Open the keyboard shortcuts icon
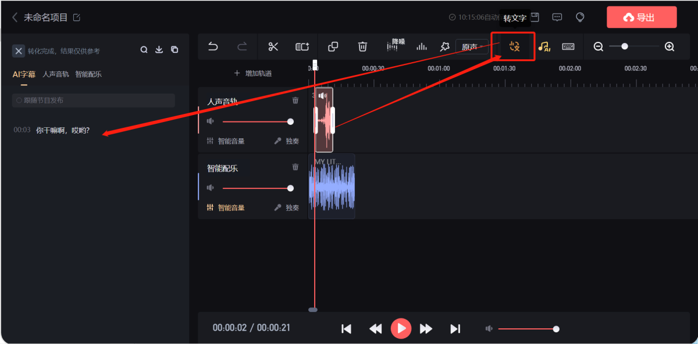The width and height of the screenshot is (698, 344). (568, 47)
